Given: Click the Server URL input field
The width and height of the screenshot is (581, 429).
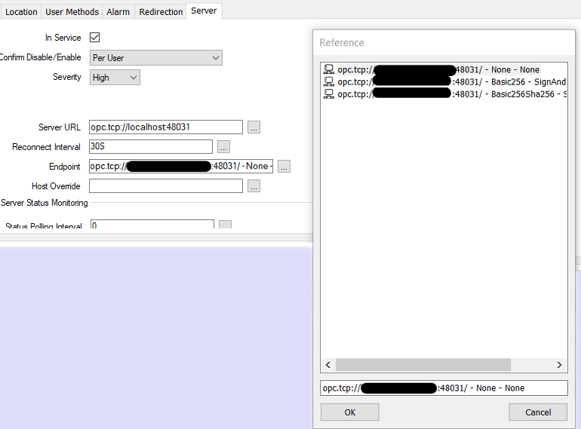Looking at the screenshot, I should [166, 127].
